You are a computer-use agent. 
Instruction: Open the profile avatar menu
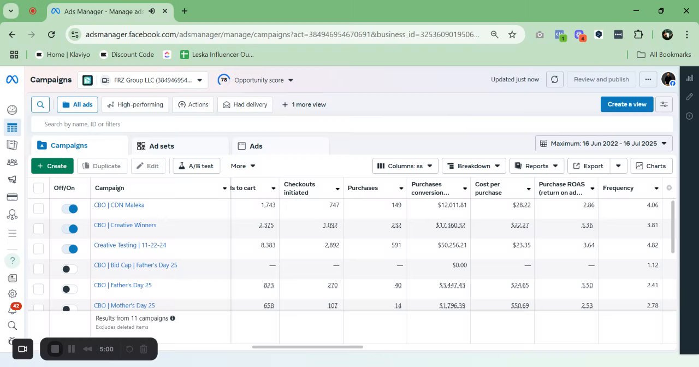pos(668,79)
